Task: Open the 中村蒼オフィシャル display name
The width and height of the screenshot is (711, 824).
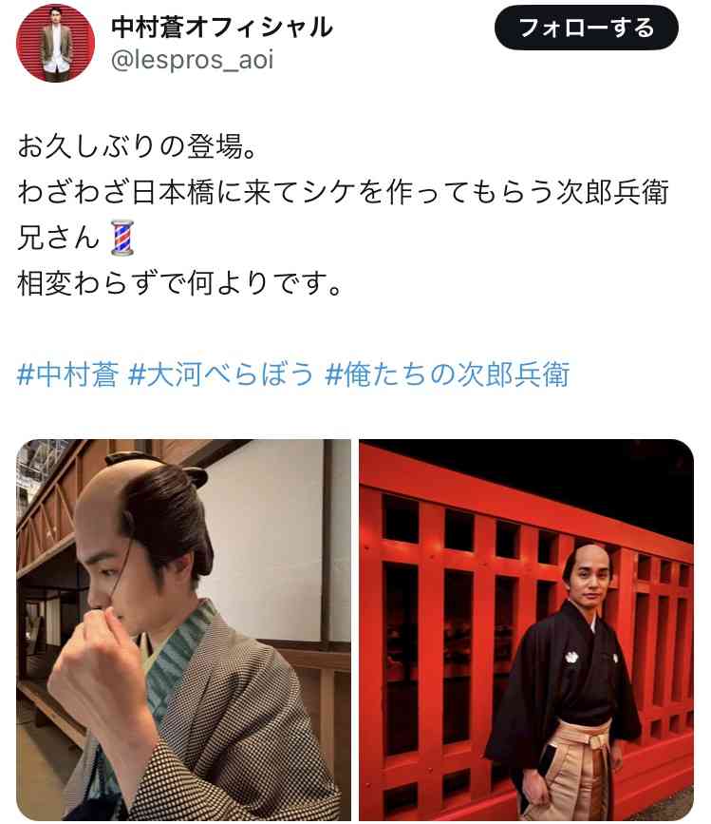Action: click(222, 27)
